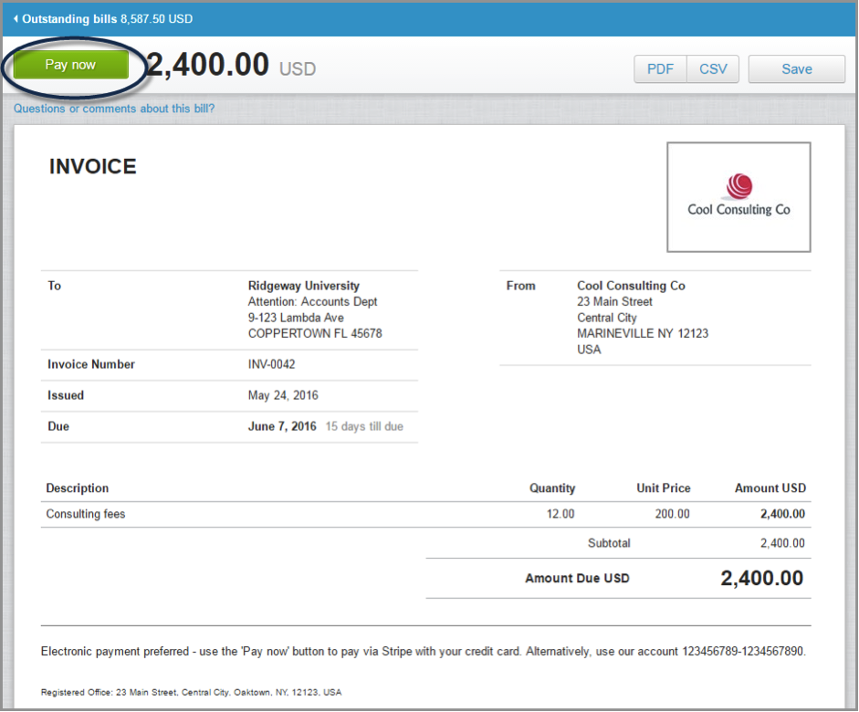Open 'Questions or comments about this bill?' link

pyautogui.click(x=114, y=109)
